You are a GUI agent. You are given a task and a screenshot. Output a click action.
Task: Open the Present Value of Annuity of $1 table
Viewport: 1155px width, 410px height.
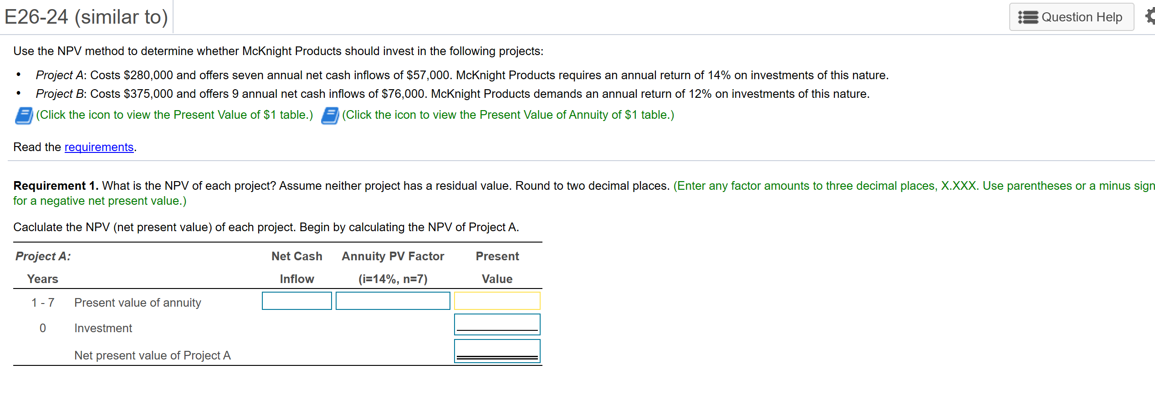(x=329, y=115)
